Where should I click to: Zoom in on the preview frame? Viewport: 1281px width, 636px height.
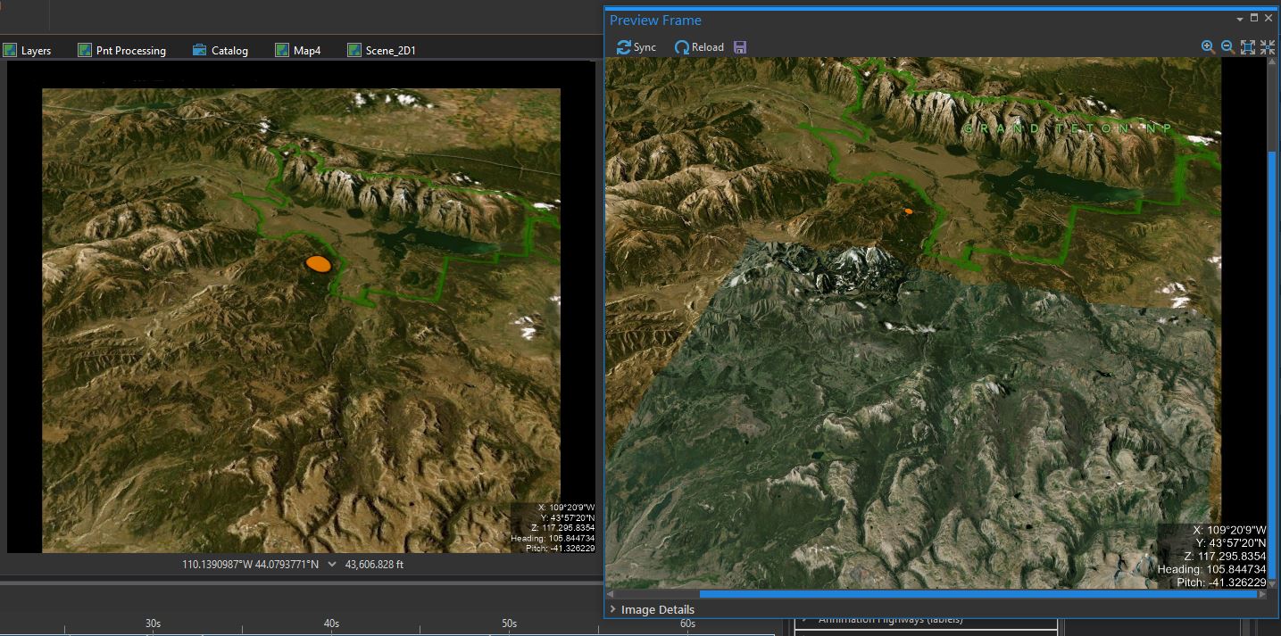point(1208,47)
